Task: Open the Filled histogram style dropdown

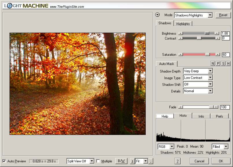Action: point(220,147)
